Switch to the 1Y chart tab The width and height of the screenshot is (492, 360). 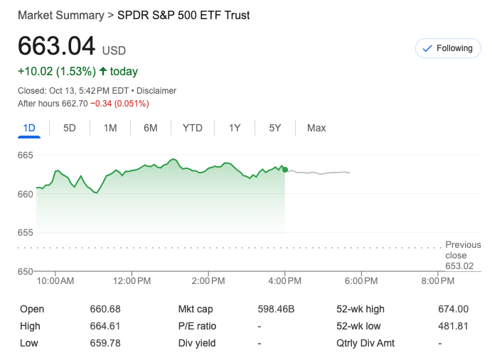click(235, 128)
